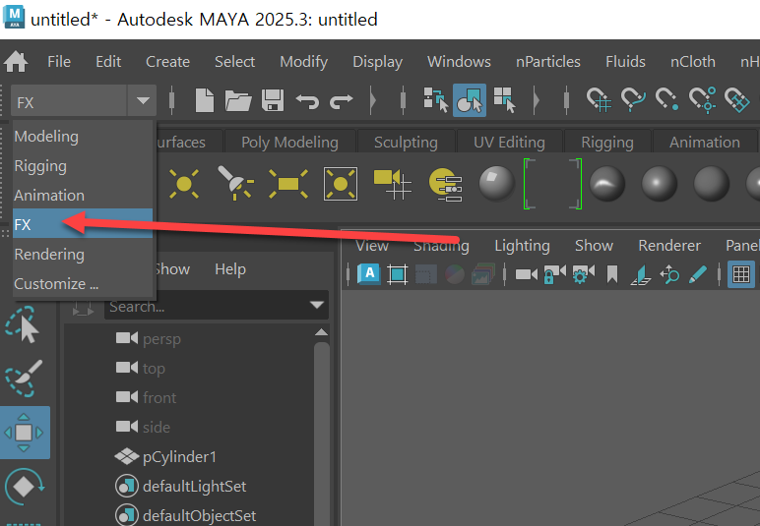Assign the third dark sphere material
Screen dimensions: 760x526
(x=712, y=184)
